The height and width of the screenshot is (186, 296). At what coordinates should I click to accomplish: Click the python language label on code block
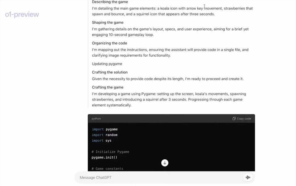pos(96,119)
